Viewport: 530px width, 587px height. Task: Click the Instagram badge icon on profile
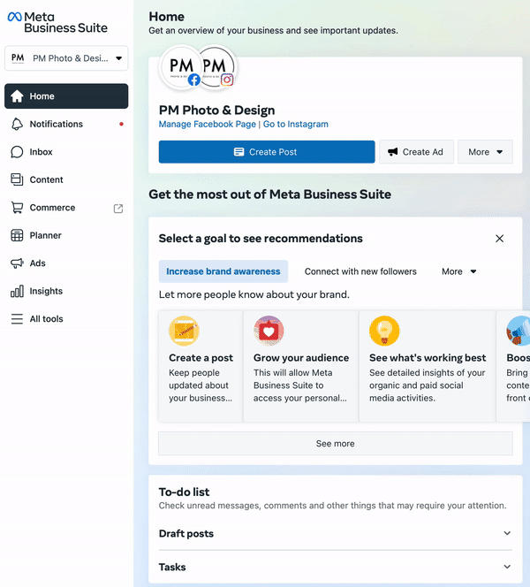tap(227, 80)
